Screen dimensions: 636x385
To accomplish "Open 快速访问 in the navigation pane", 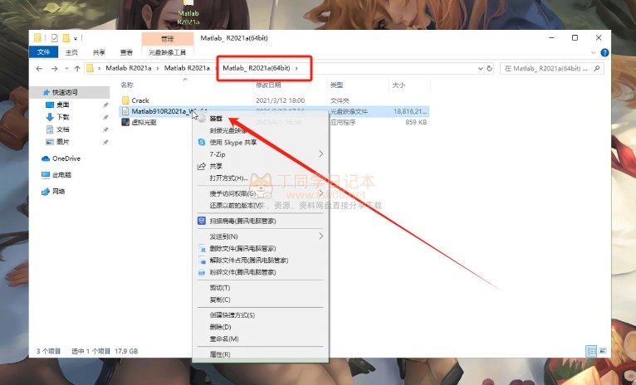I will 65,92.
